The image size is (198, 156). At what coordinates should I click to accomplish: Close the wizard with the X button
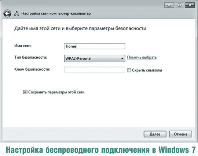pyautogui.click(x=190, y=5)
